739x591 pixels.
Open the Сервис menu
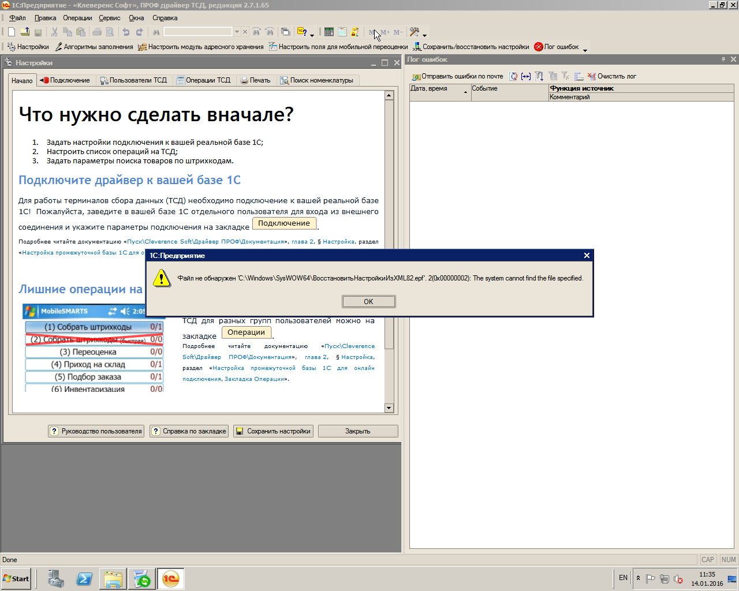pos(110,18)
